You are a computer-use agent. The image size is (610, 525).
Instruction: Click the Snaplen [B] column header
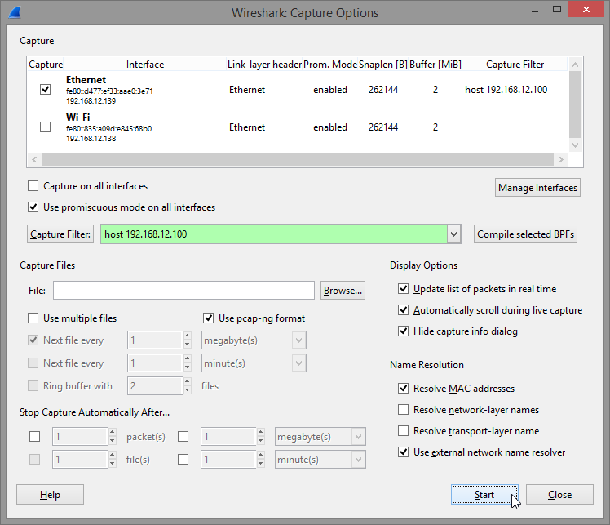tap(383, 65)
